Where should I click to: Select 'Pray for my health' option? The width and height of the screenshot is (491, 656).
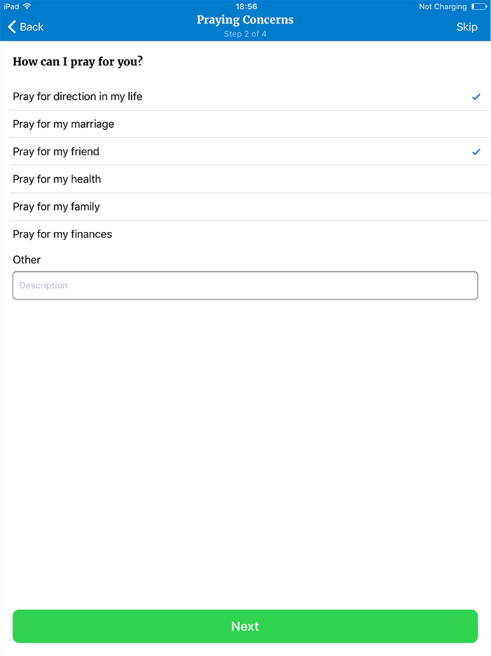[57, 179]
